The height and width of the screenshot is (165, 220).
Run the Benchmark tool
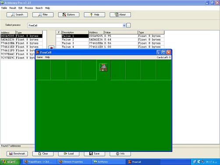17,154
